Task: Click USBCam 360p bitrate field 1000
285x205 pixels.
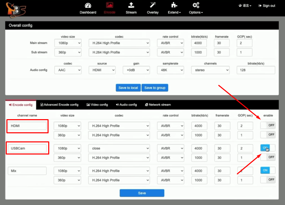Action: [x=199, y=158]
